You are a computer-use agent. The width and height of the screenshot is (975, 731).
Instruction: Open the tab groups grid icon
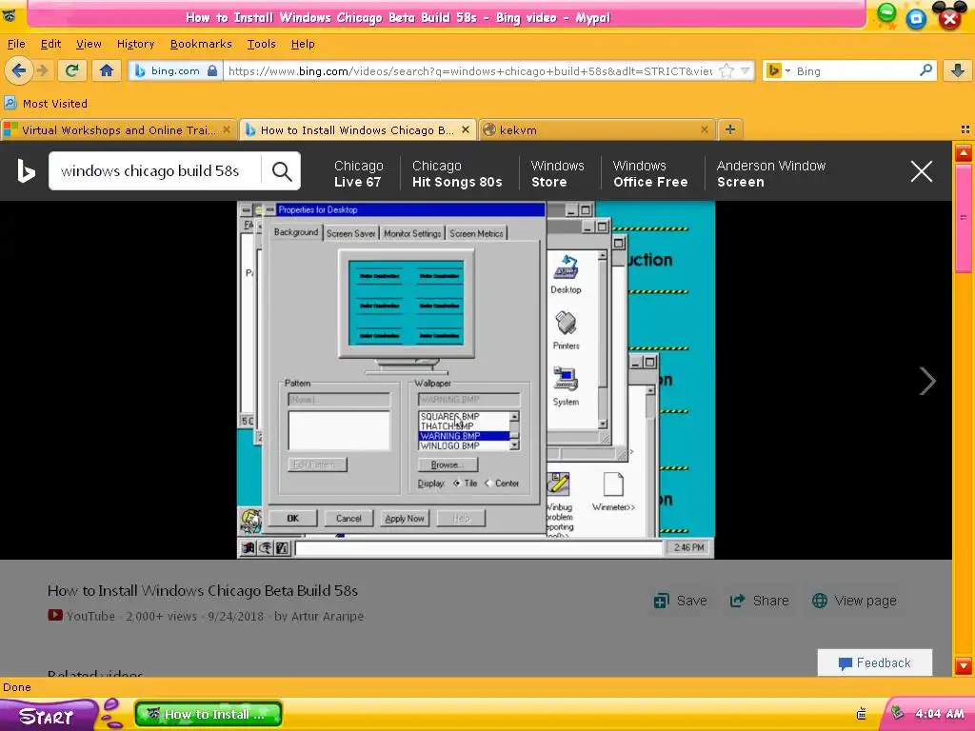(965, 129)
